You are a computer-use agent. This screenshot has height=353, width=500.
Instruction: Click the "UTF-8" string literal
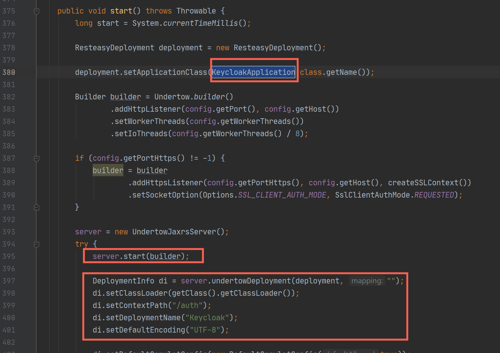(205, 330)
